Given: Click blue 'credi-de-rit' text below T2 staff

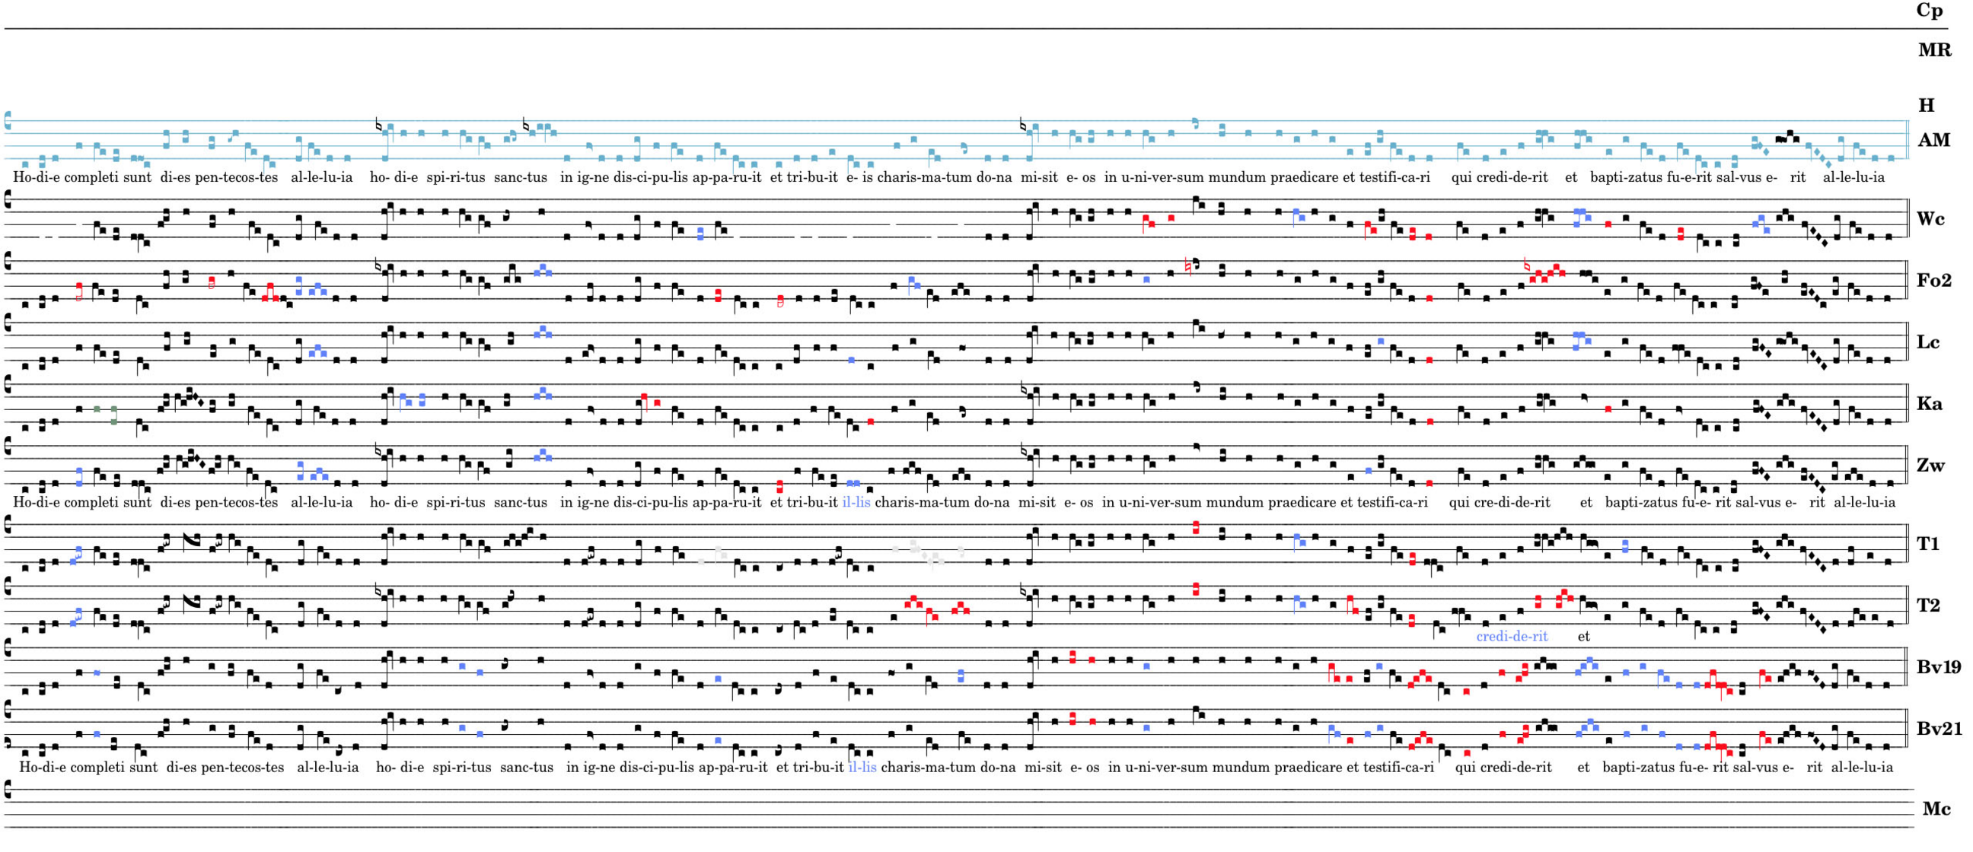Looking at the screenshot, I should coord(1511,637).
